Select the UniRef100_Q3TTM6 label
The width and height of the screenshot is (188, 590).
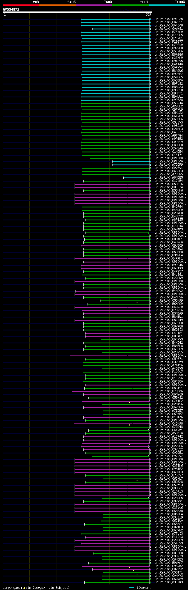[x=169, y=466]
